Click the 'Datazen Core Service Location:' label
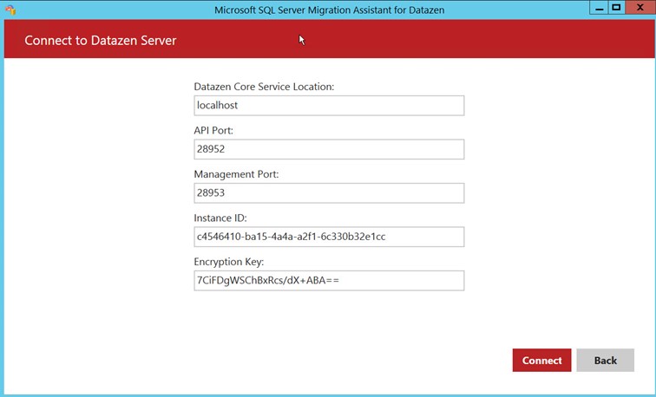Image resolution: width=656 pixels, height=397 pixels. (x=264, y=86)
